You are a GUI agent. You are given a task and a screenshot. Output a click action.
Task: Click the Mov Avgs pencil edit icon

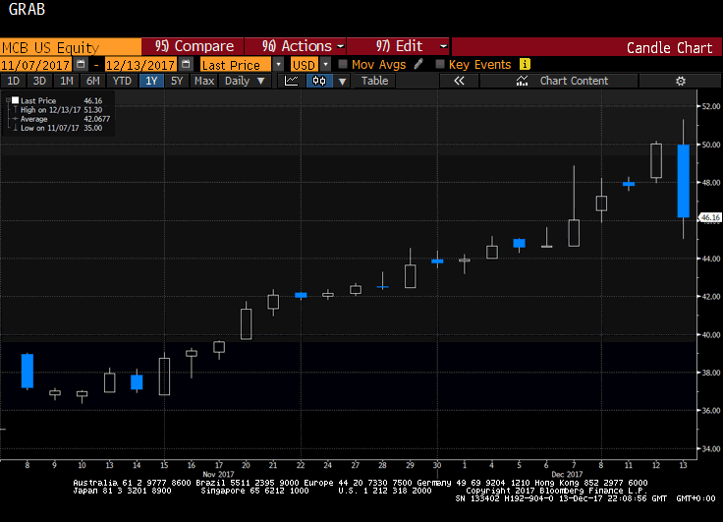418,64
